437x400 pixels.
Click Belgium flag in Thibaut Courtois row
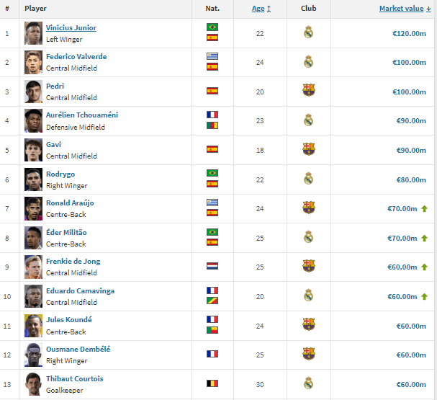tap(212, 383)
